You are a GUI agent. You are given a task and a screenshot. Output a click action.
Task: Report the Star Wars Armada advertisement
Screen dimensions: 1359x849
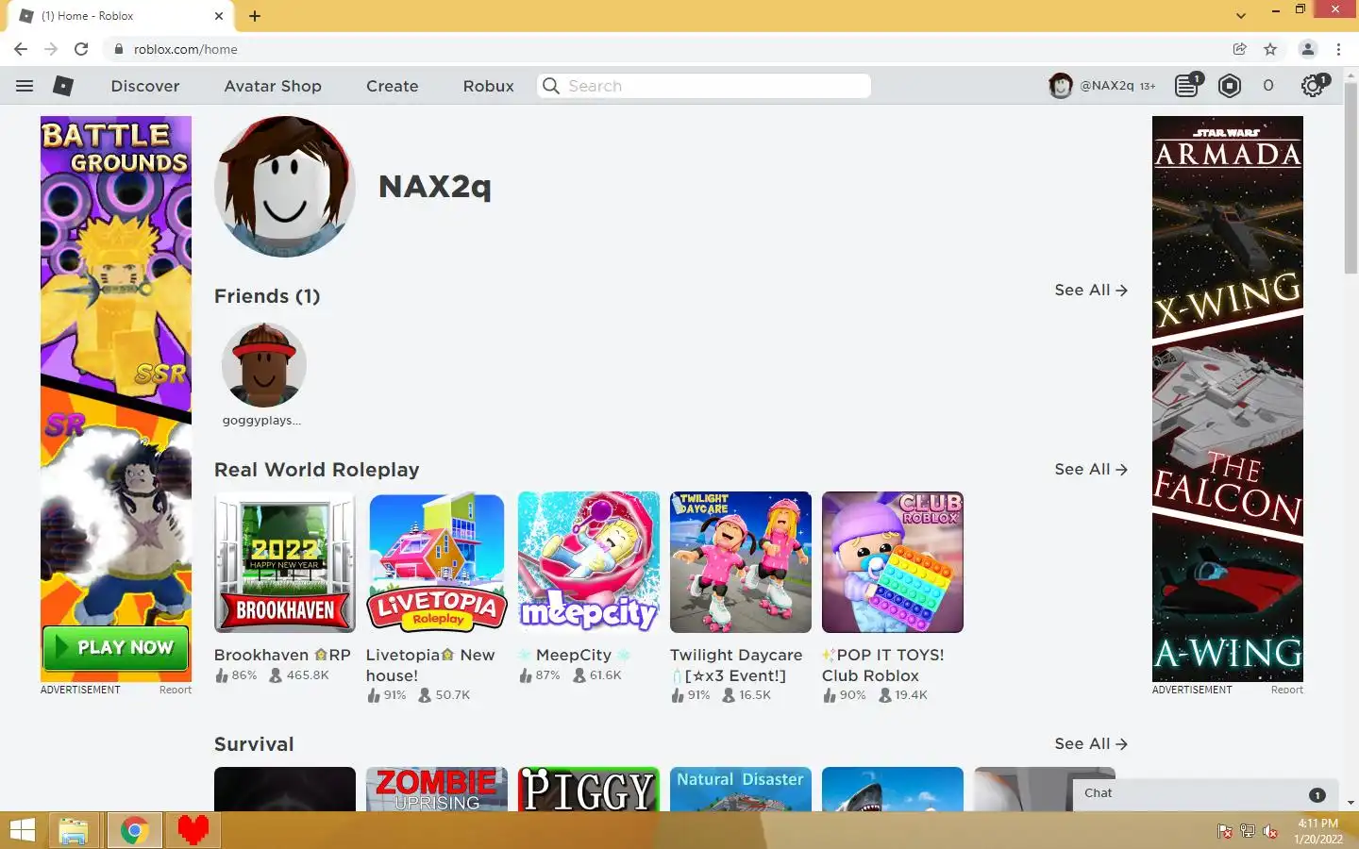click(1286, 690)
